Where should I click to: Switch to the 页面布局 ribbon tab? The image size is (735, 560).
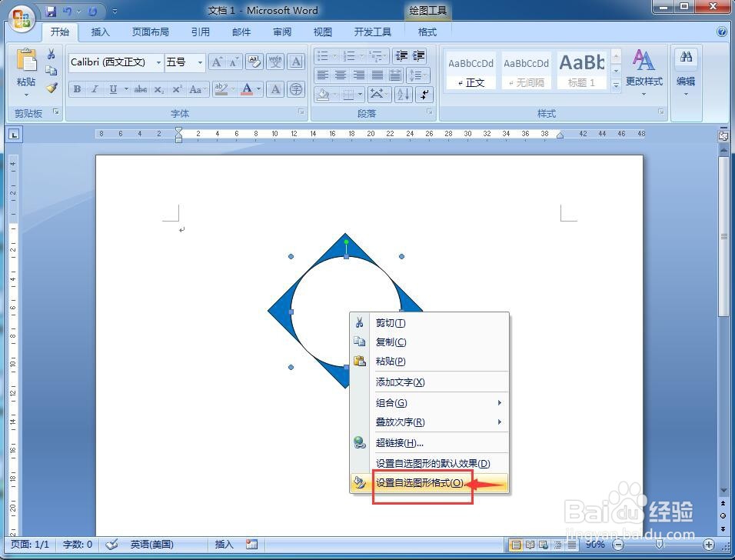[151, 32]
